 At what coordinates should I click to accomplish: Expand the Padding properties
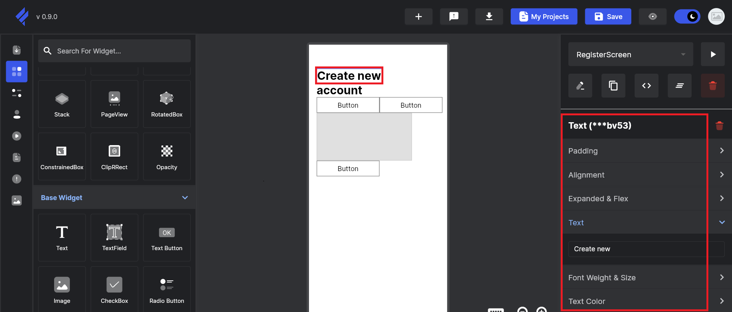(x=645, y=151)
